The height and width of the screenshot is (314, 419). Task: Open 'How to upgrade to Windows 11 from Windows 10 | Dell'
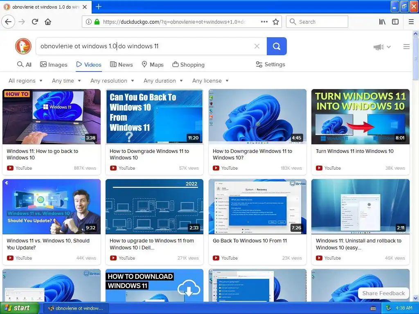[x=152, y=244]
